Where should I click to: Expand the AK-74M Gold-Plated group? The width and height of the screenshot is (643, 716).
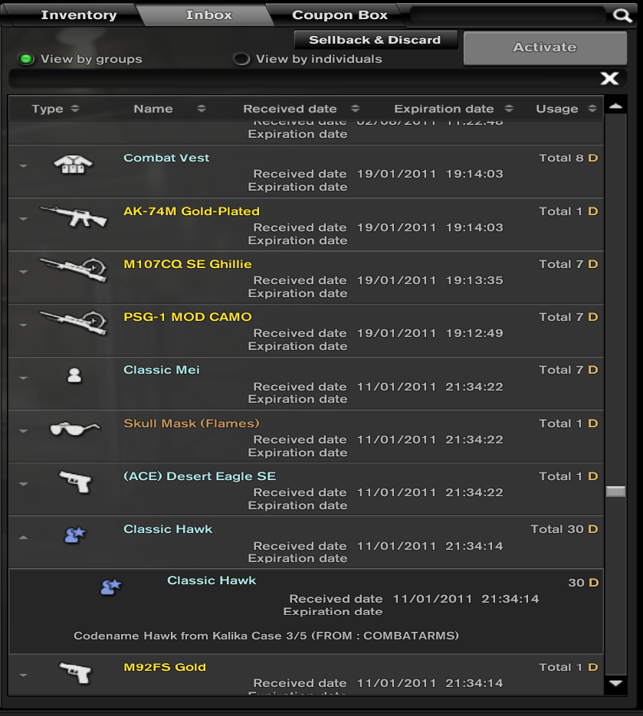tap(23, 219)
